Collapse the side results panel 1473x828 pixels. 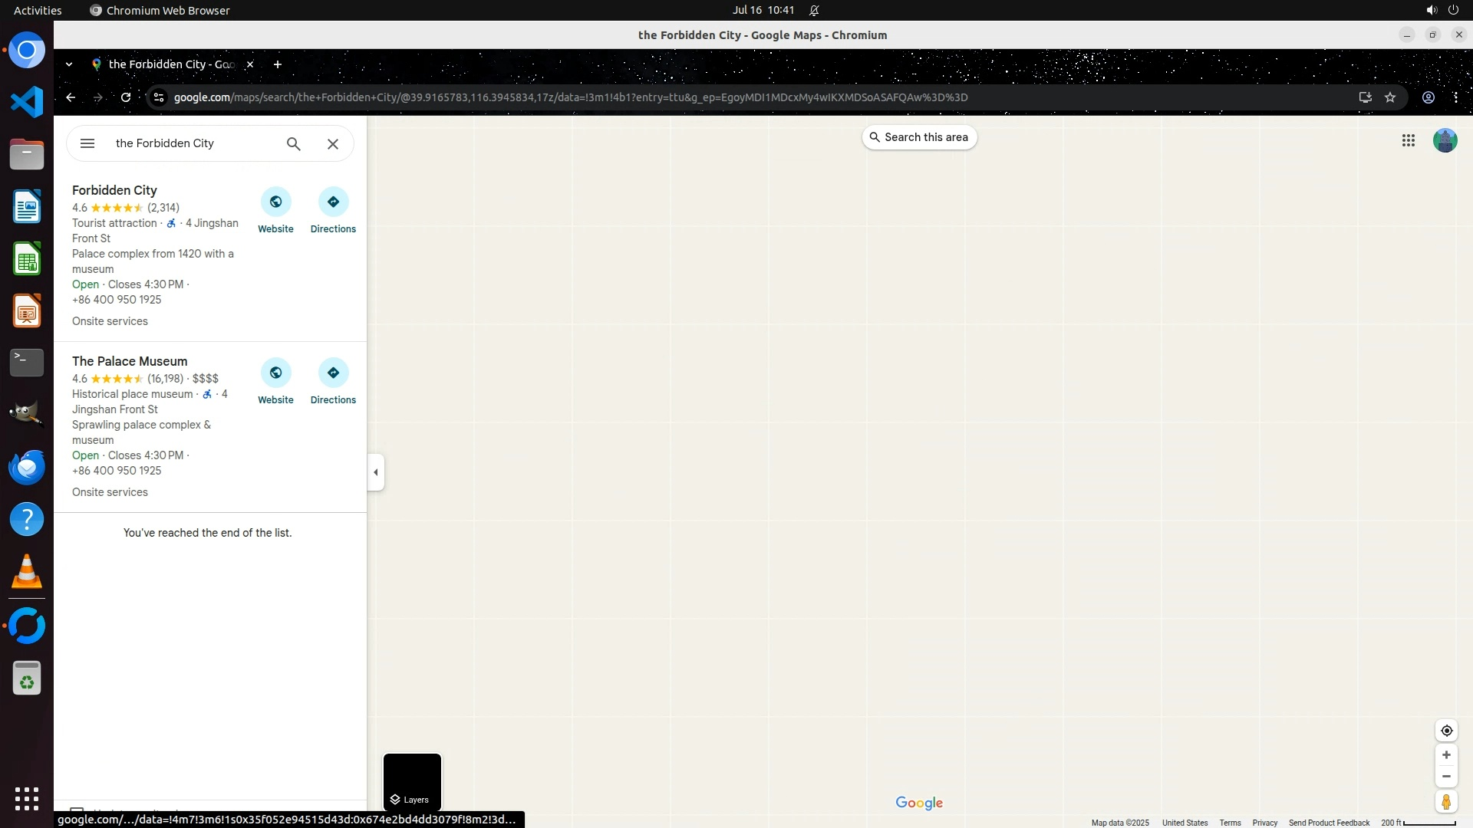coord(375,472)
